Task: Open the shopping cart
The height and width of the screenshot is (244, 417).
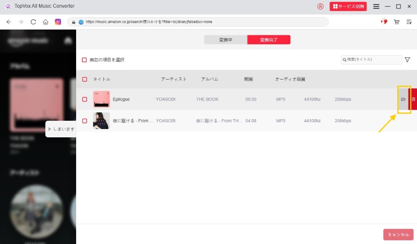Action: coord(397,22)
